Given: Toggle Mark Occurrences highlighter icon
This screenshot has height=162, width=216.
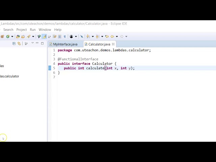Looking at the screenshot, I should pos(44,36).
